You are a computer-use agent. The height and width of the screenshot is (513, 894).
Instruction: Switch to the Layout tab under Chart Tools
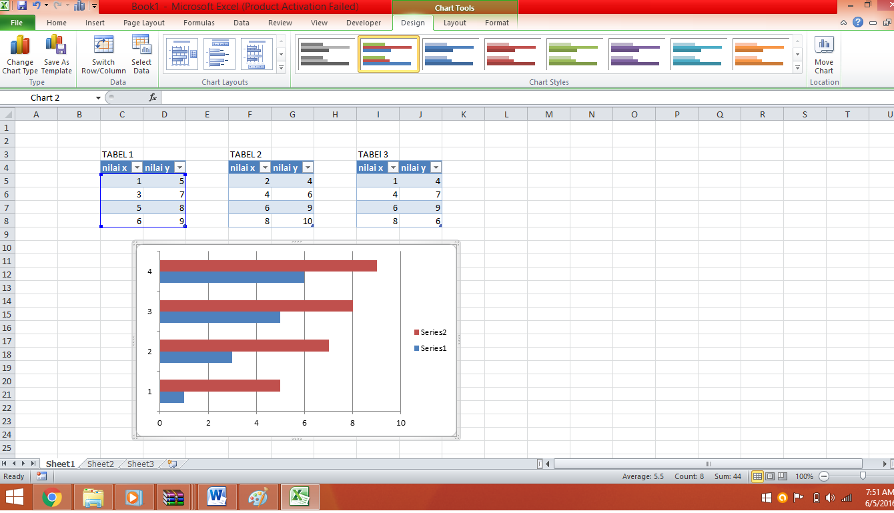coord(454,22)
